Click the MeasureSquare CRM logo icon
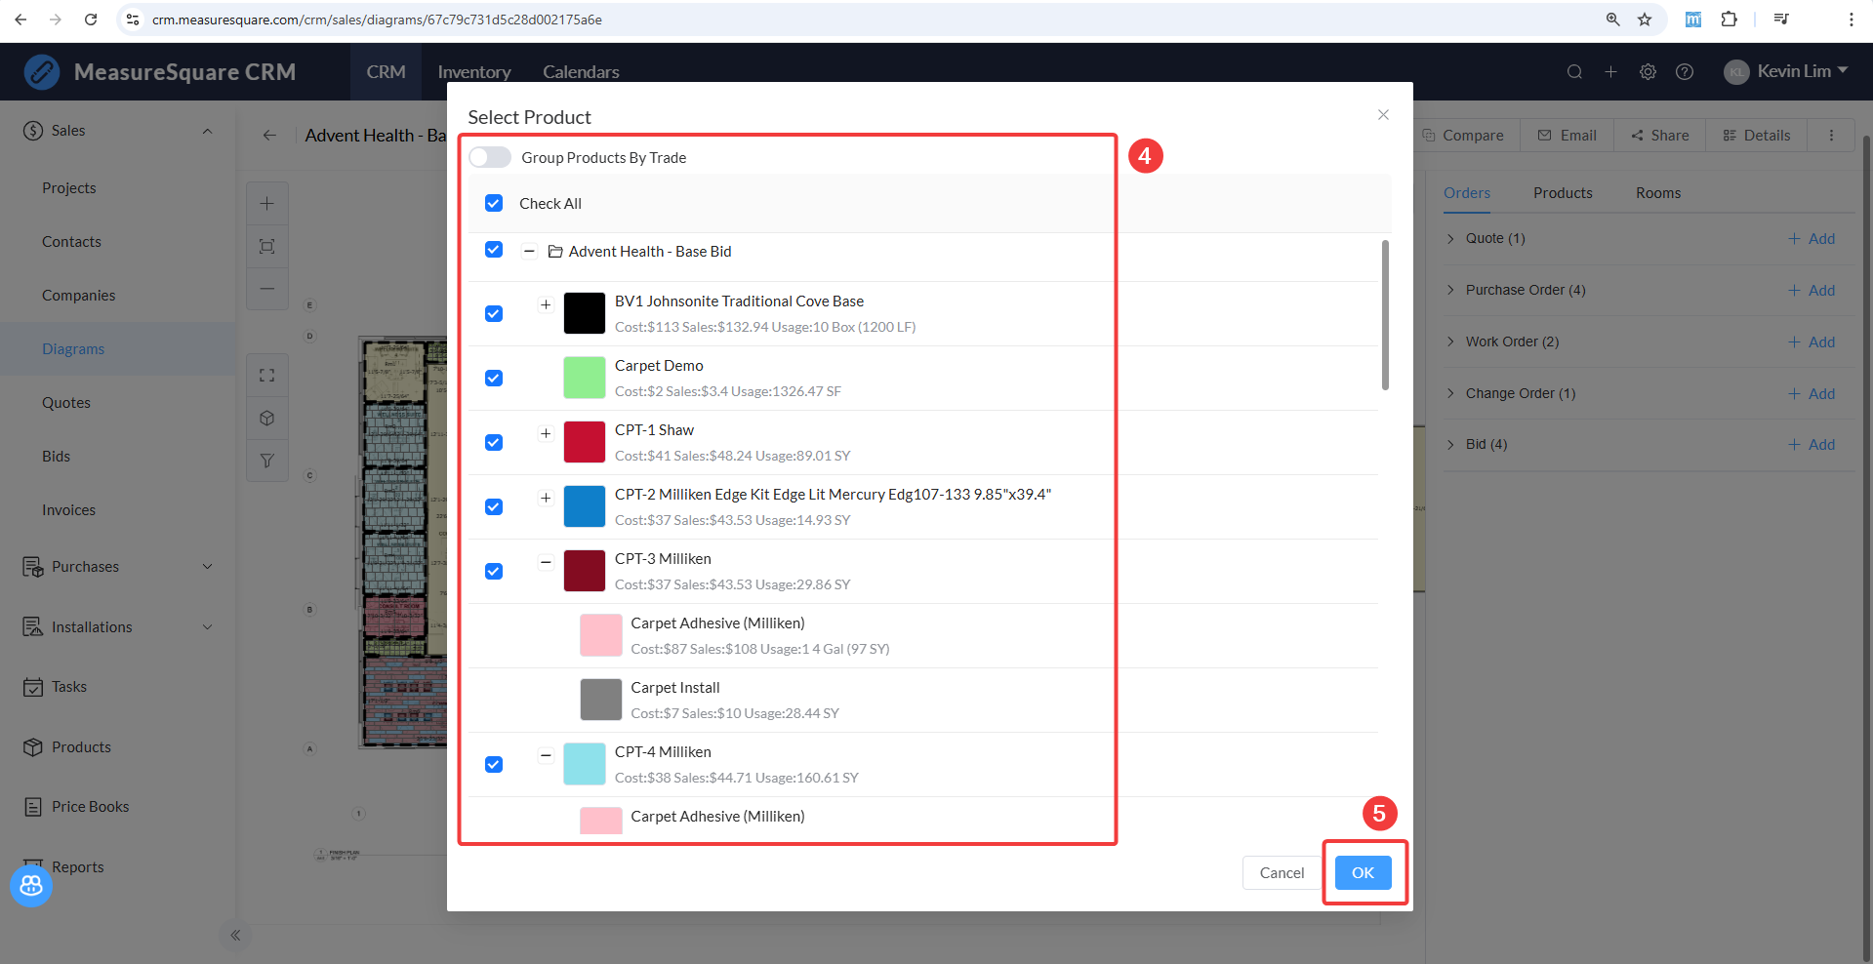1873x964 pixels. tap(42, 72)
